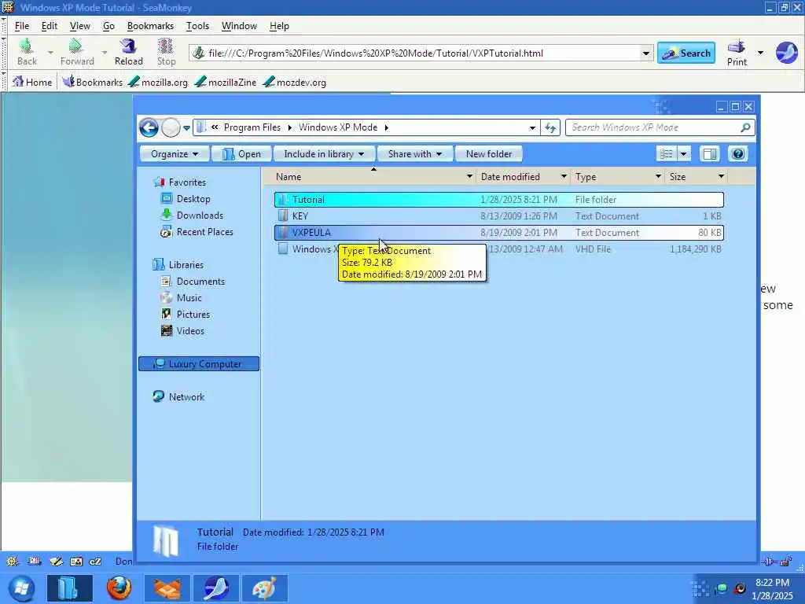The width and height of the screenshot is (805, 604).
Task: Open Explorer recent locations dropdown
Action: pos(187,128)
